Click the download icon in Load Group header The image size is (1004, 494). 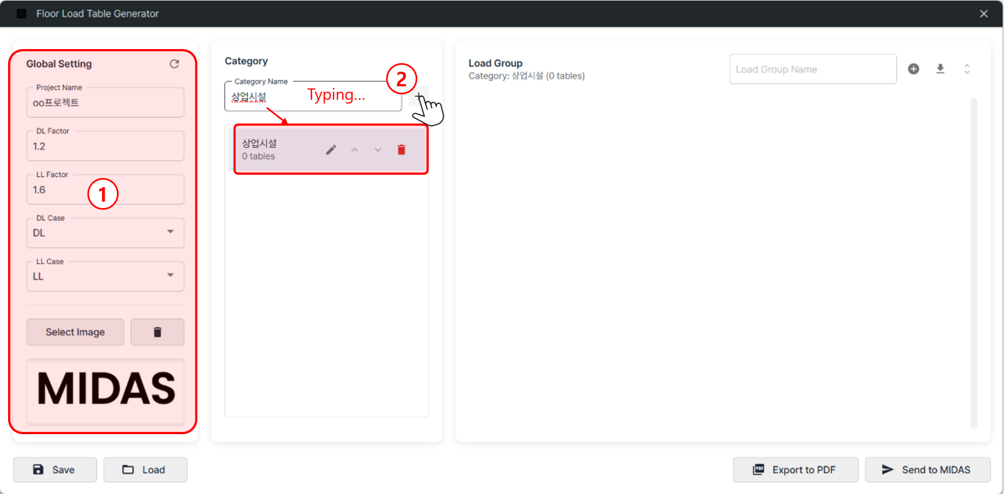coord(940,69)
